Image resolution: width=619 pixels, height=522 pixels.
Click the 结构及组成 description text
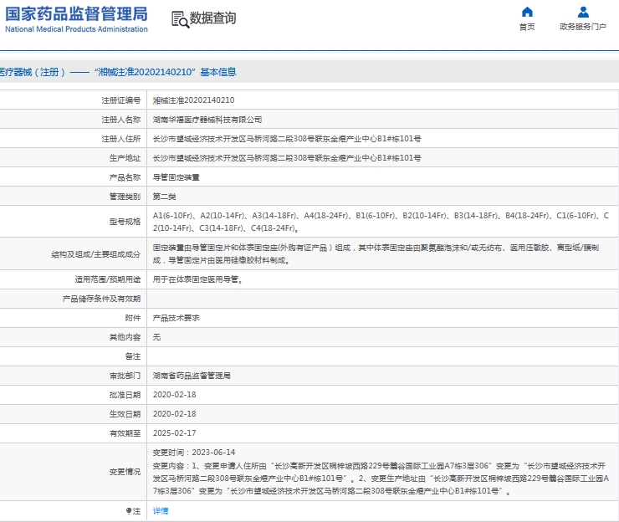tap(376, 254)
